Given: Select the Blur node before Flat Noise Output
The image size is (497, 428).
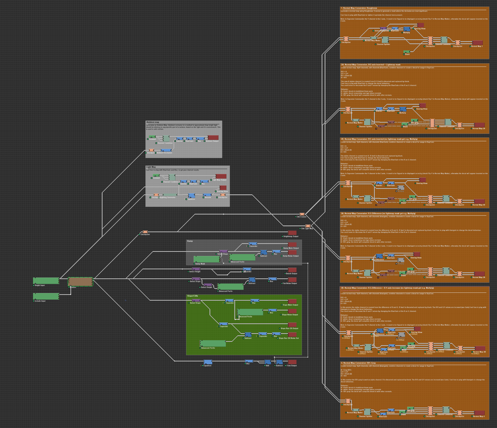Looking at the screenshot, I should click(x=272, y=279).
